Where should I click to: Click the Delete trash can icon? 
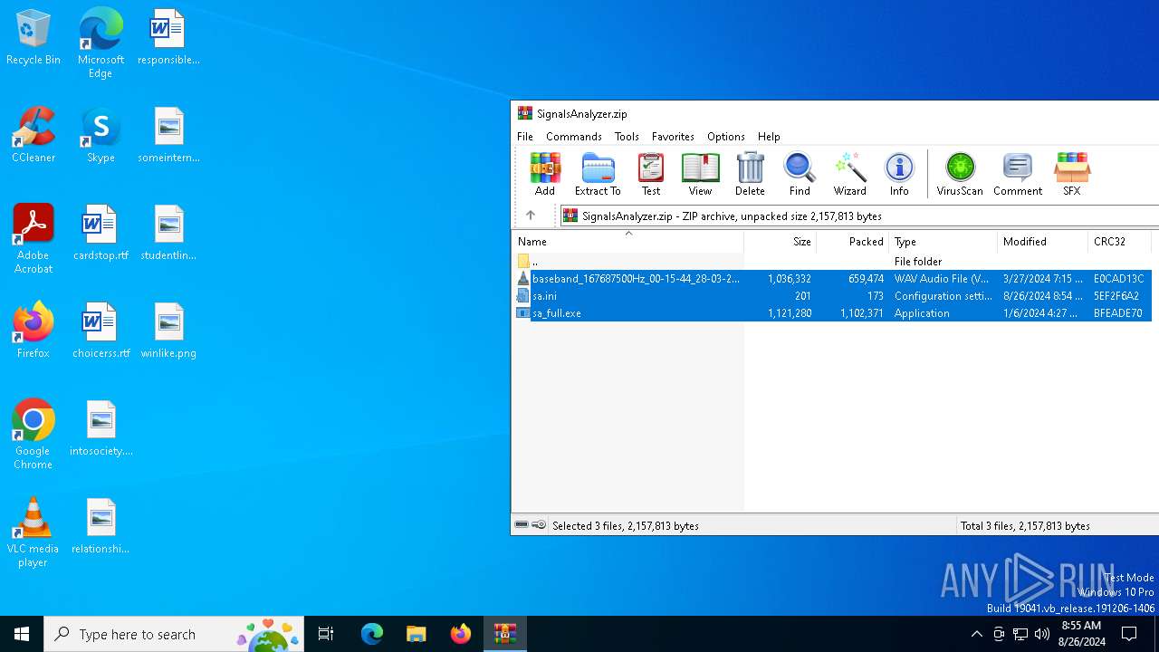pyautogui.click(x=750, y=175)
